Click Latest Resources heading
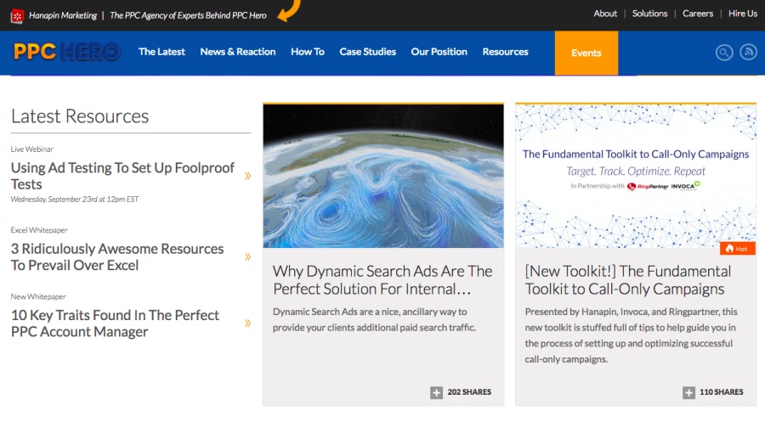 pyautogui.click(x=80, y=116)
